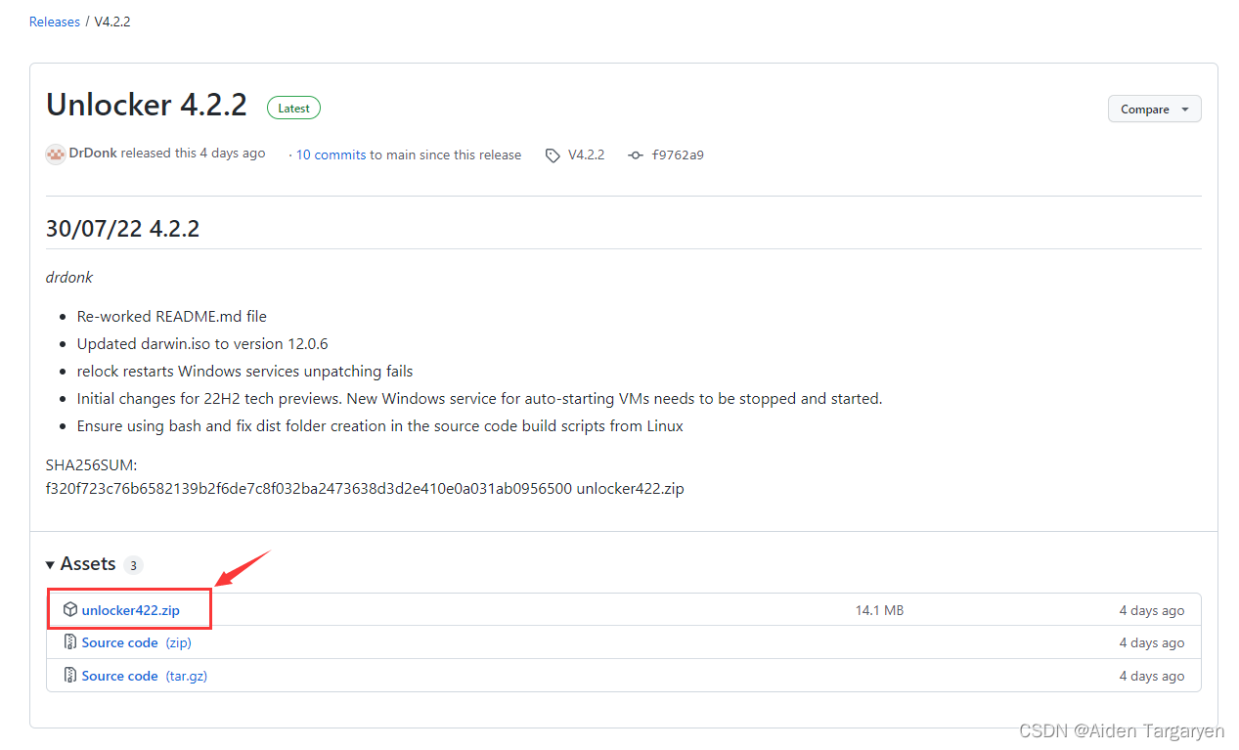Click 'Re-worked README.md file' bullet
This screenshot has width=1239, height=750.
pos(172,316)
